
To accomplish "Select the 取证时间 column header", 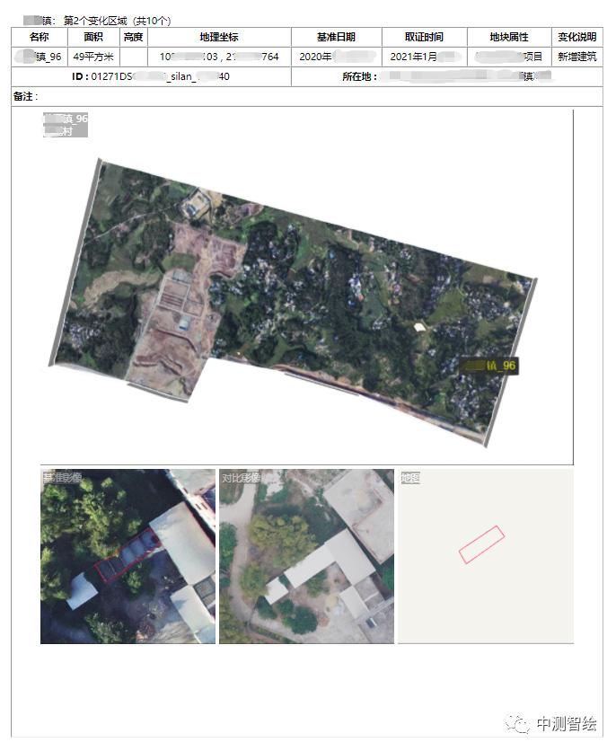I will pos(424,37).
